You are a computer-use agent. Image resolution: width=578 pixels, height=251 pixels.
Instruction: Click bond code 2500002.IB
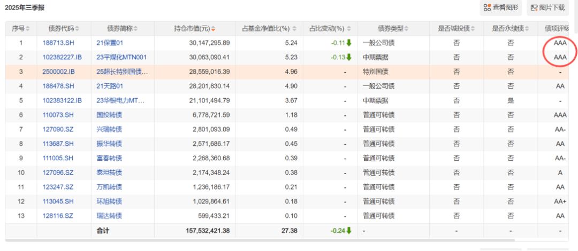(x=60, y=72)
